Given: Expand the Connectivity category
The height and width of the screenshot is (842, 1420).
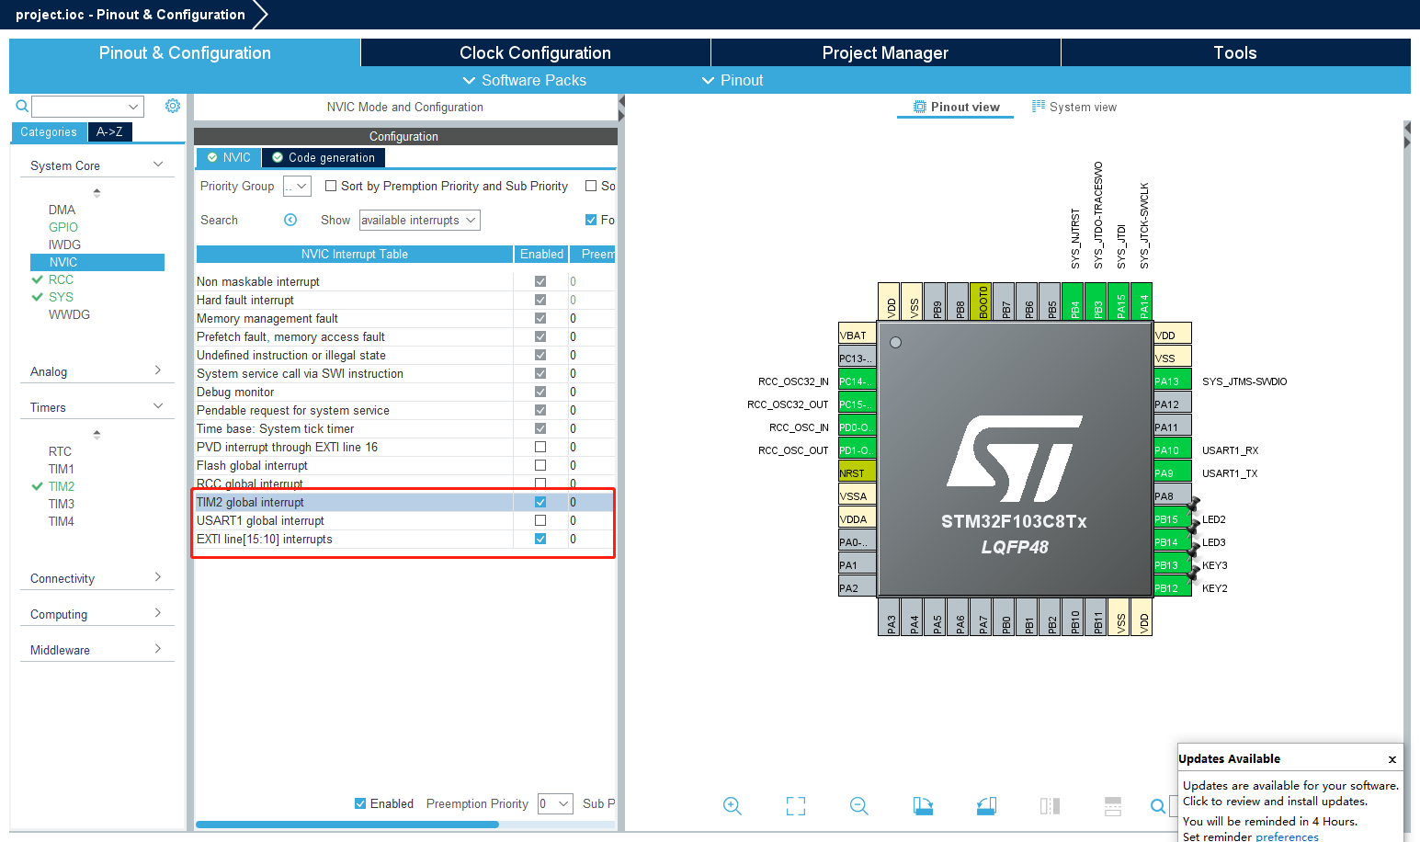Looking at the screenshot, I should tap(158, 577).
